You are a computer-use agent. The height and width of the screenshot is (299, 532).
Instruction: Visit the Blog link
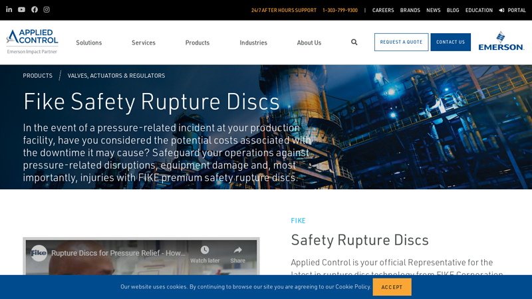pyautogui.click(x=453, y=10)
